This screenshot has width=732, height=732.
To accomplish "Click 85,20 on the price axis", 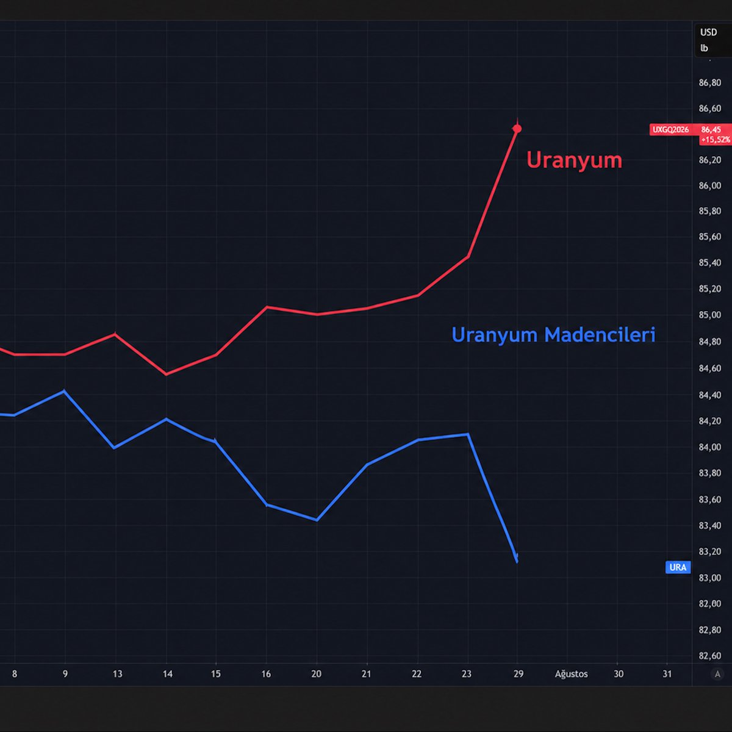I will pos(710,289).
